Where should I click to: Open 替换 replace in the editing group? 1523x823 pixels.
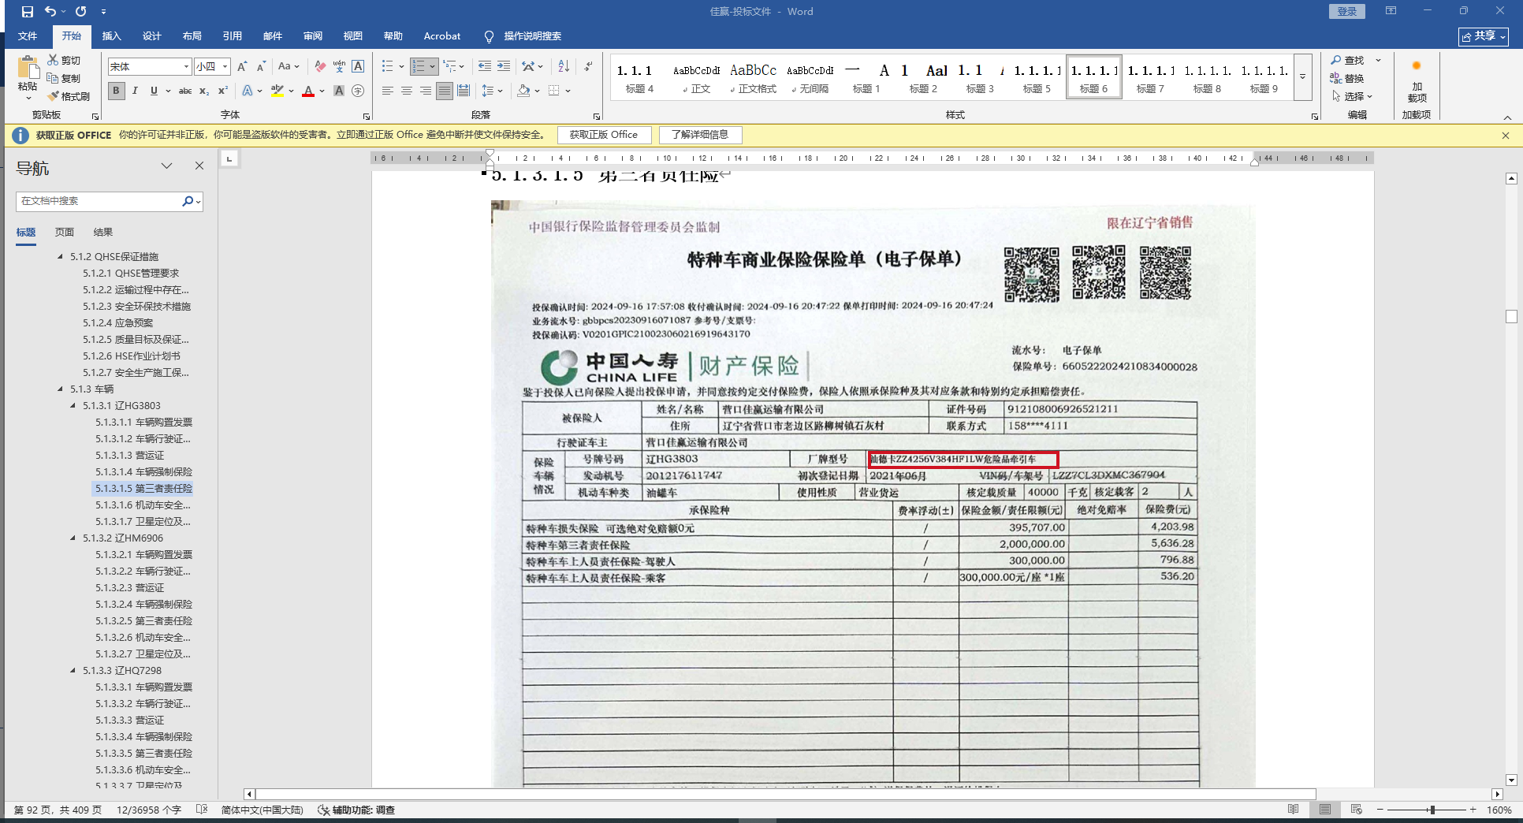point(1348,78)
